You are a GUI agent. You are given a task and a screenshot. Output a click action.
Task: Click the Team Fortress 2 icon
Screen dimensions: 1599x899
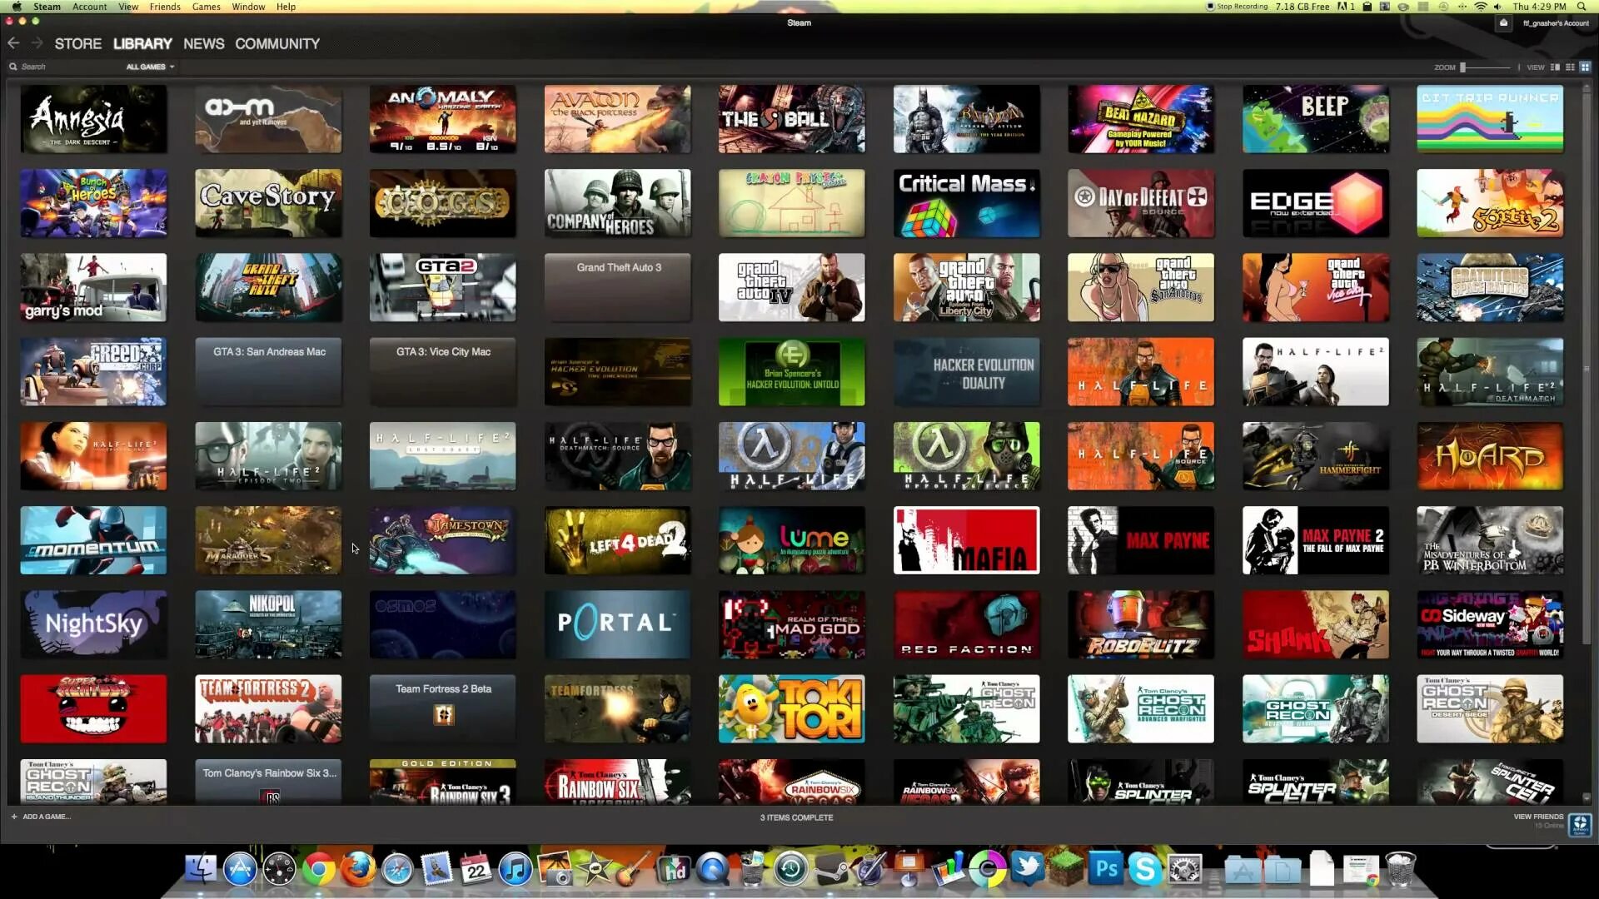tap(268, 708)
